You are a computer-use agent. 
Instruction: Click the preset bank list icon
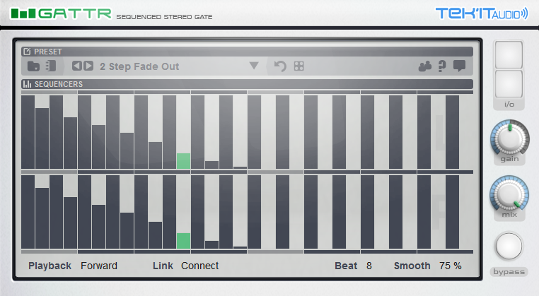51,66
